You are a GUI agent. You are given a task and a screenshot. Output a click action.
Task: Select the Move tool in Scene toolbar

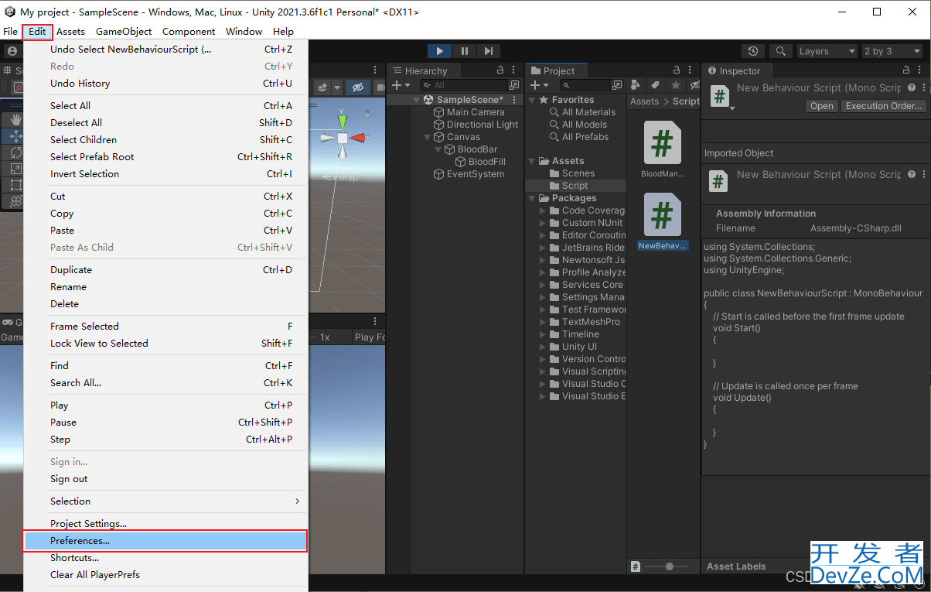point(15,135)
